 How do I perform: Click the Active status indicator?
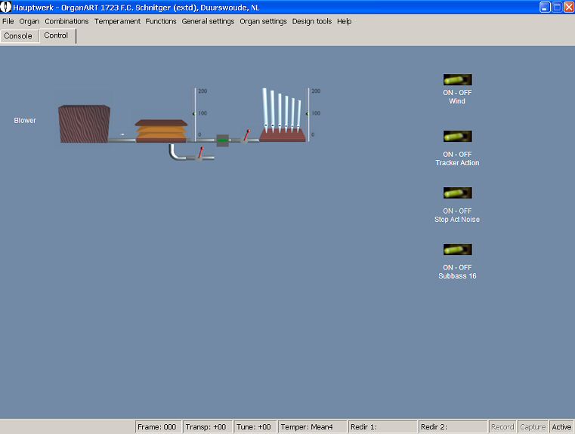[x=561, y=426]
